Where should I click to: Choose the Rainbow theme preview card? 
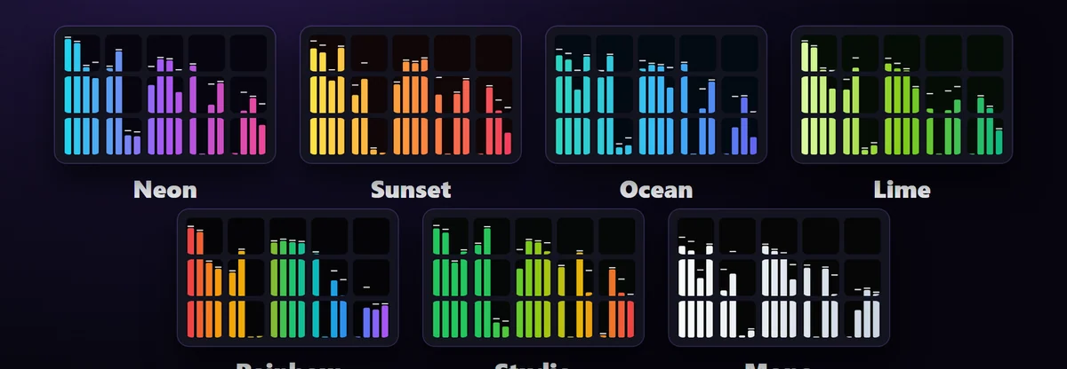(287, 278)
